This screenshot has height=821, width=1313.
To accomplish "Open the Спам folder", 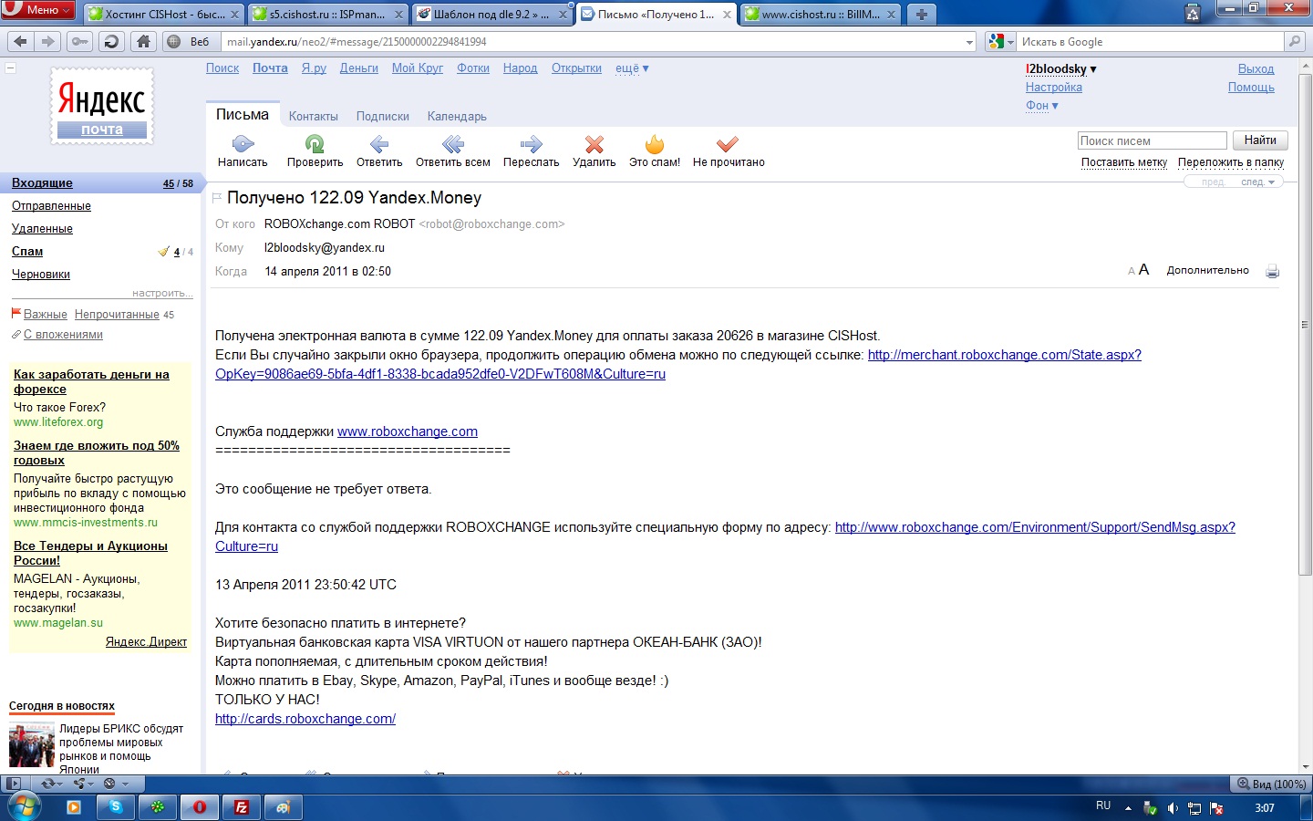I will (x=27, y=252).
